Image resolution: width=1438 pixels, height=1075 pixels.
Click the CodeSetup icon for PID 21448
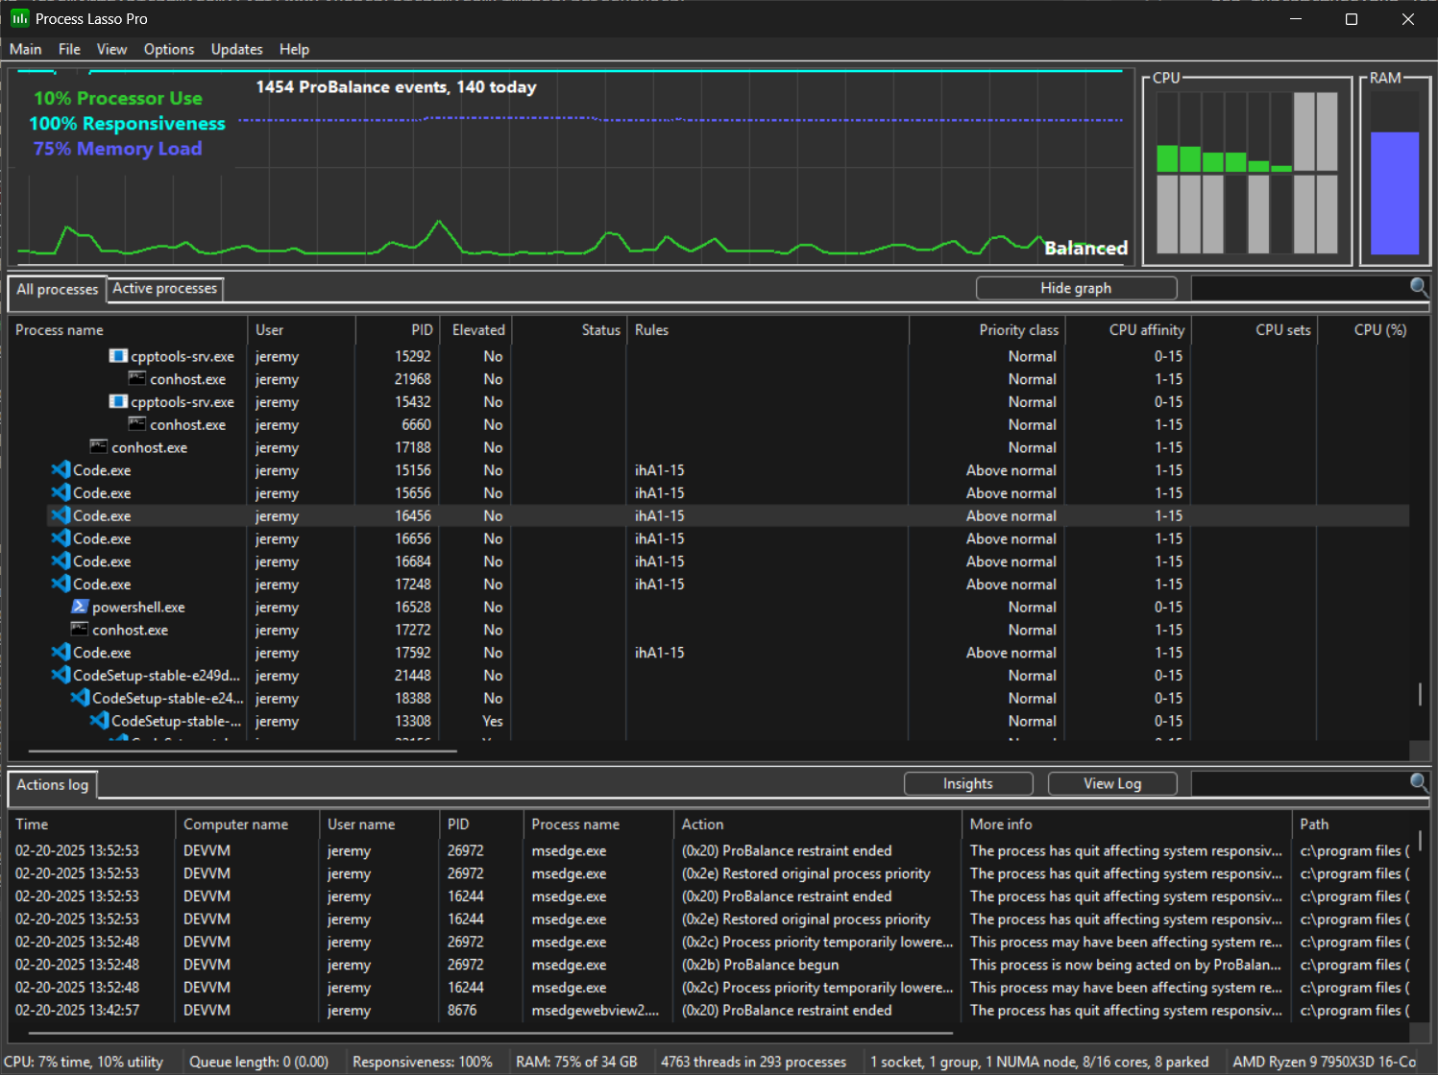[61, 676]
